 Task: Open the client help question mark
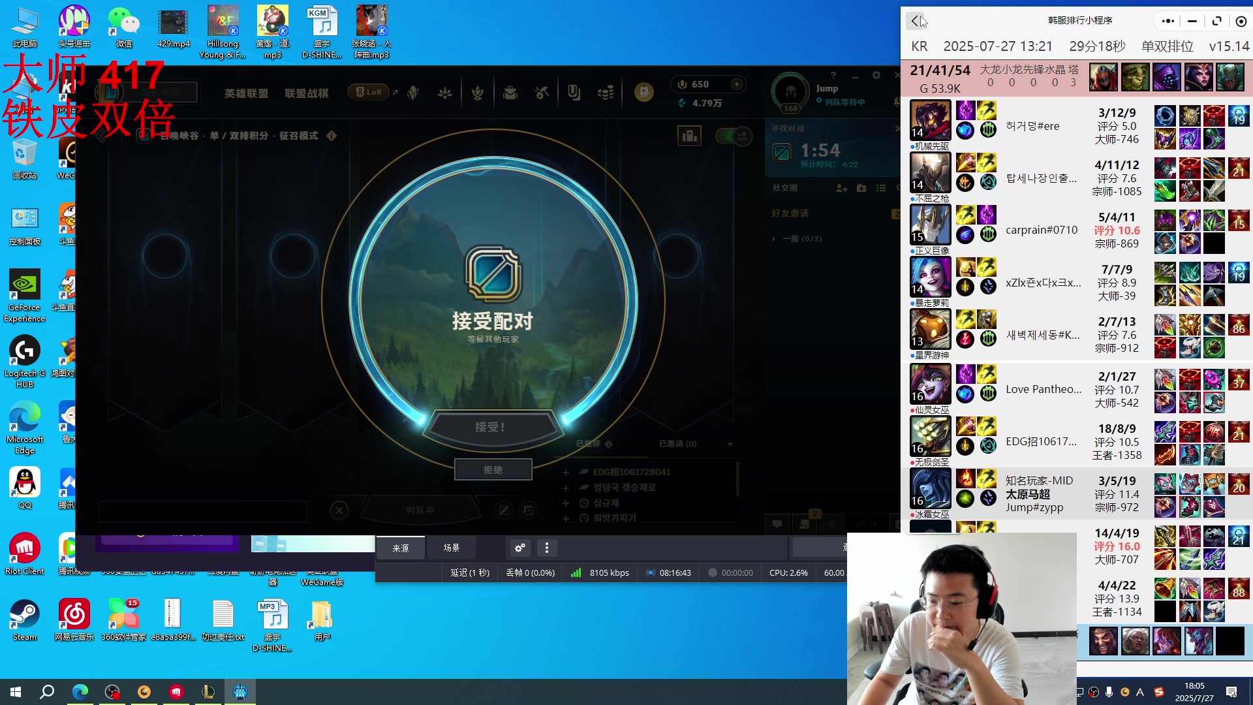833,76
